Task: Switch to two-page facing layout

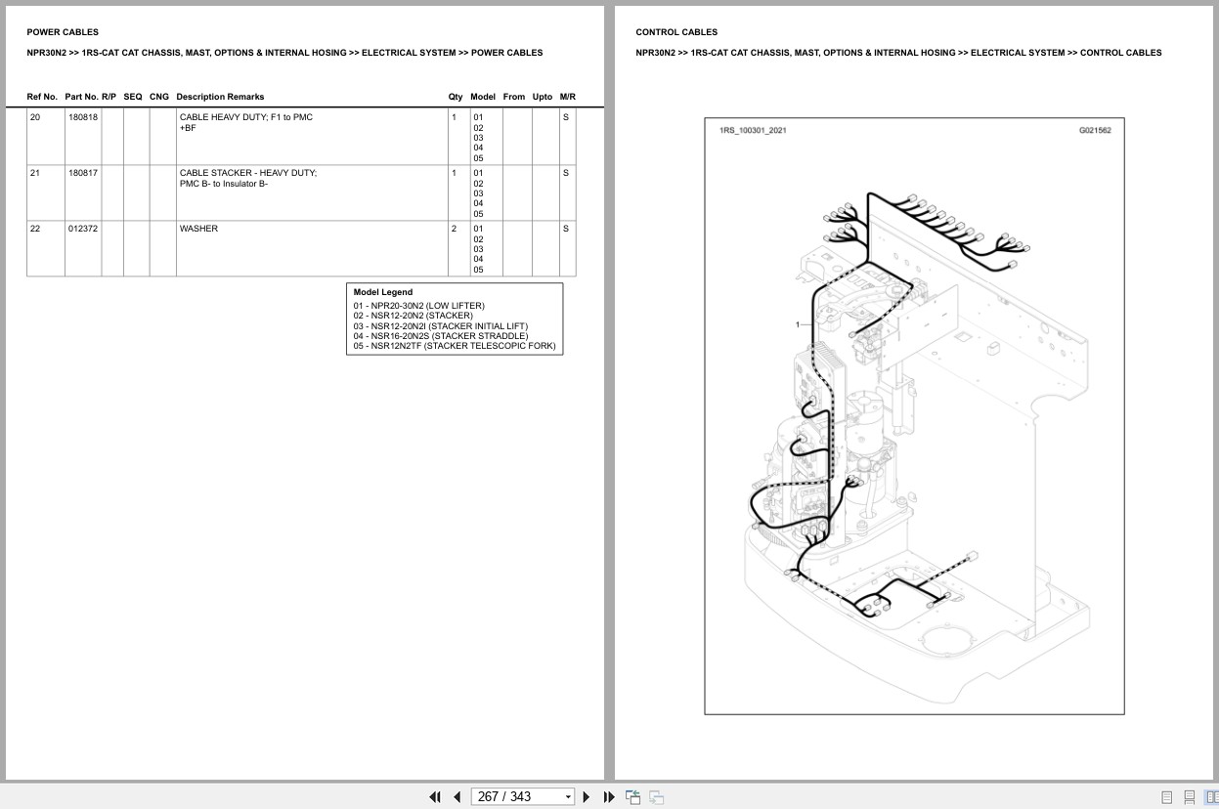Action: click(x=1211, y=797)
